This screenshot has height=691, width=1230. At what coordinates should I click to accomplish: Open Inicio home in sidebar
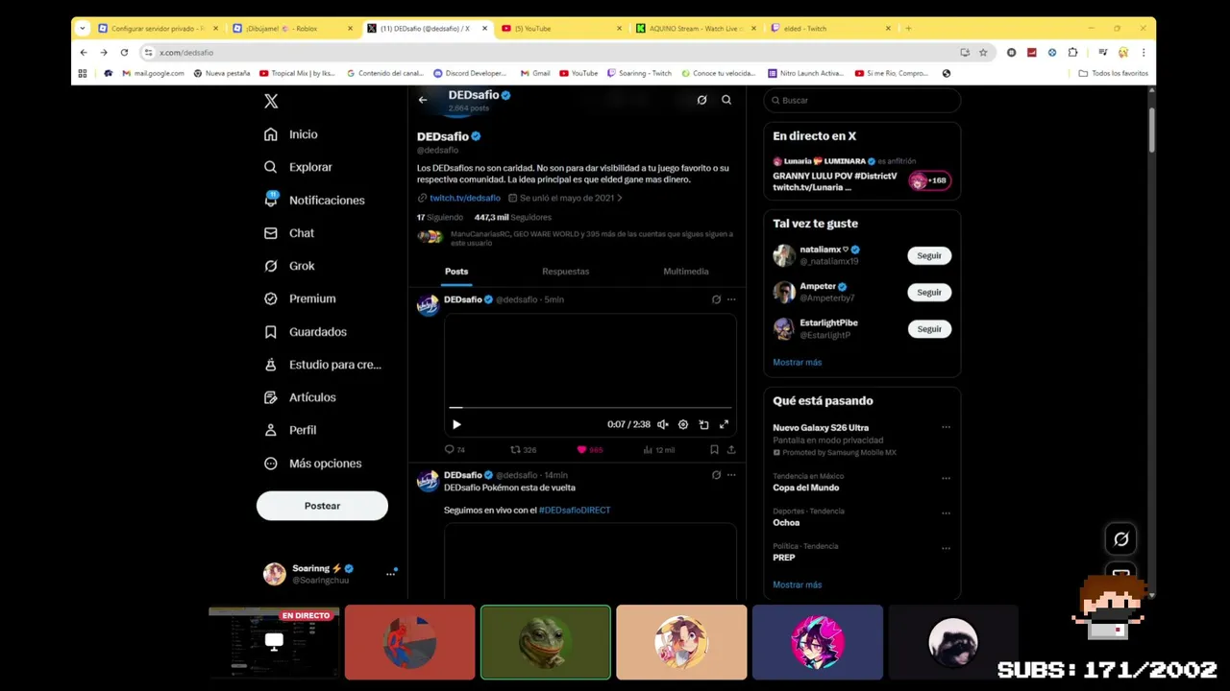click(x=290, y=134)
